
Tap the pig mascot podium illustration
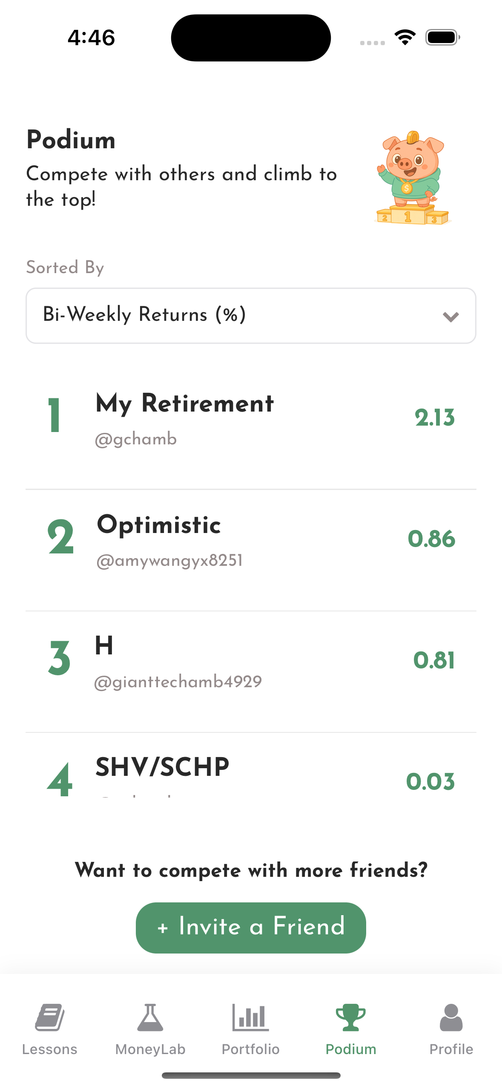click(412, 178)
